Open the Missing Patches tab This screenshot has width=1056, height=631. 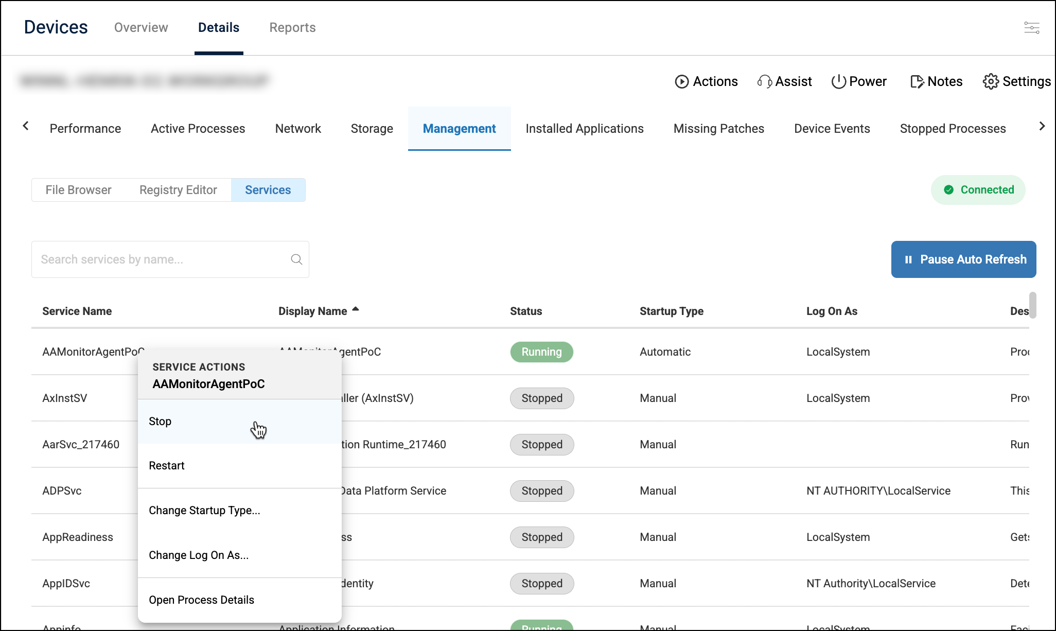[x=719, y=129]
